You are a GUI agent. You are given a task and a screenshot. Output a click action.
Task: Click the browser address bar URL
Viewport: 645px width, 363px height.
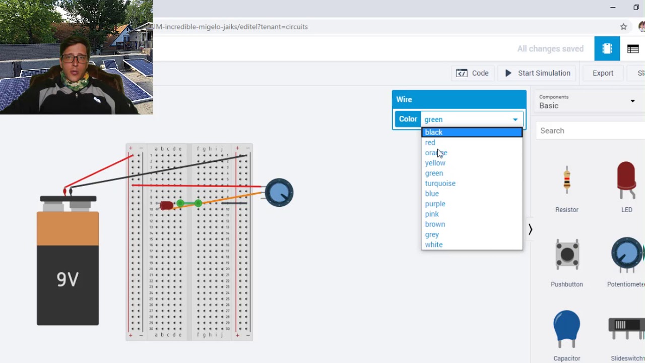231,27
